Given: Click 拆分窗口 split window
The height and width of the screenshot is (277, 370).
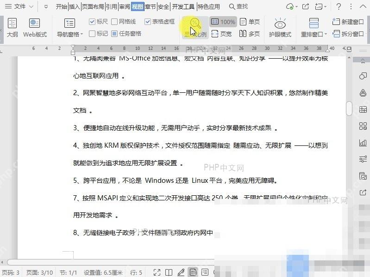Looking at the screenshot, I should 348,34.
